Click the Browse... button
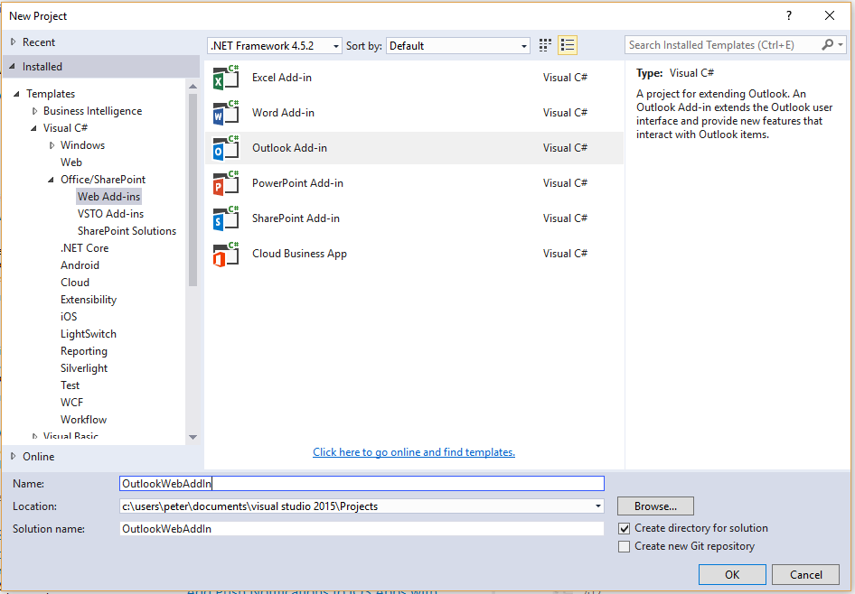855x594 pixels. (655, 506)
